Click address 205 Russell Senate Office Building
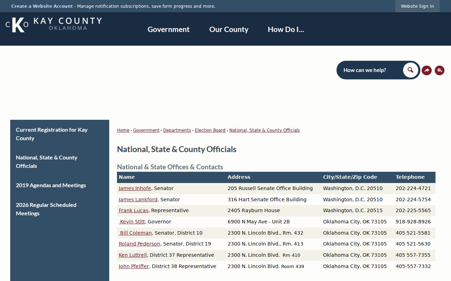The height and width of the screenshot is (281, 451). (270, 188)
